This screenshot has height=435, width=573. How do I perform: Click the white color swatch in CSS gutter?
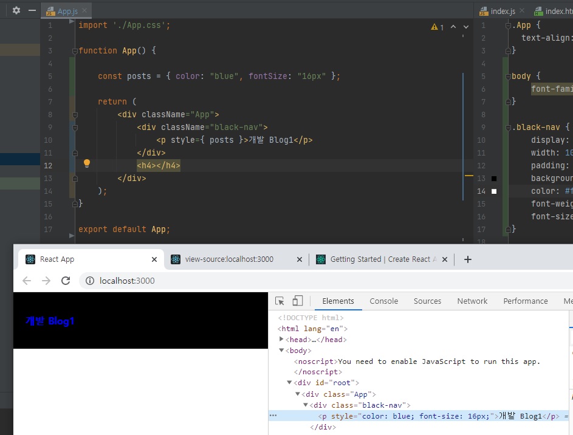tap(494, 191)
